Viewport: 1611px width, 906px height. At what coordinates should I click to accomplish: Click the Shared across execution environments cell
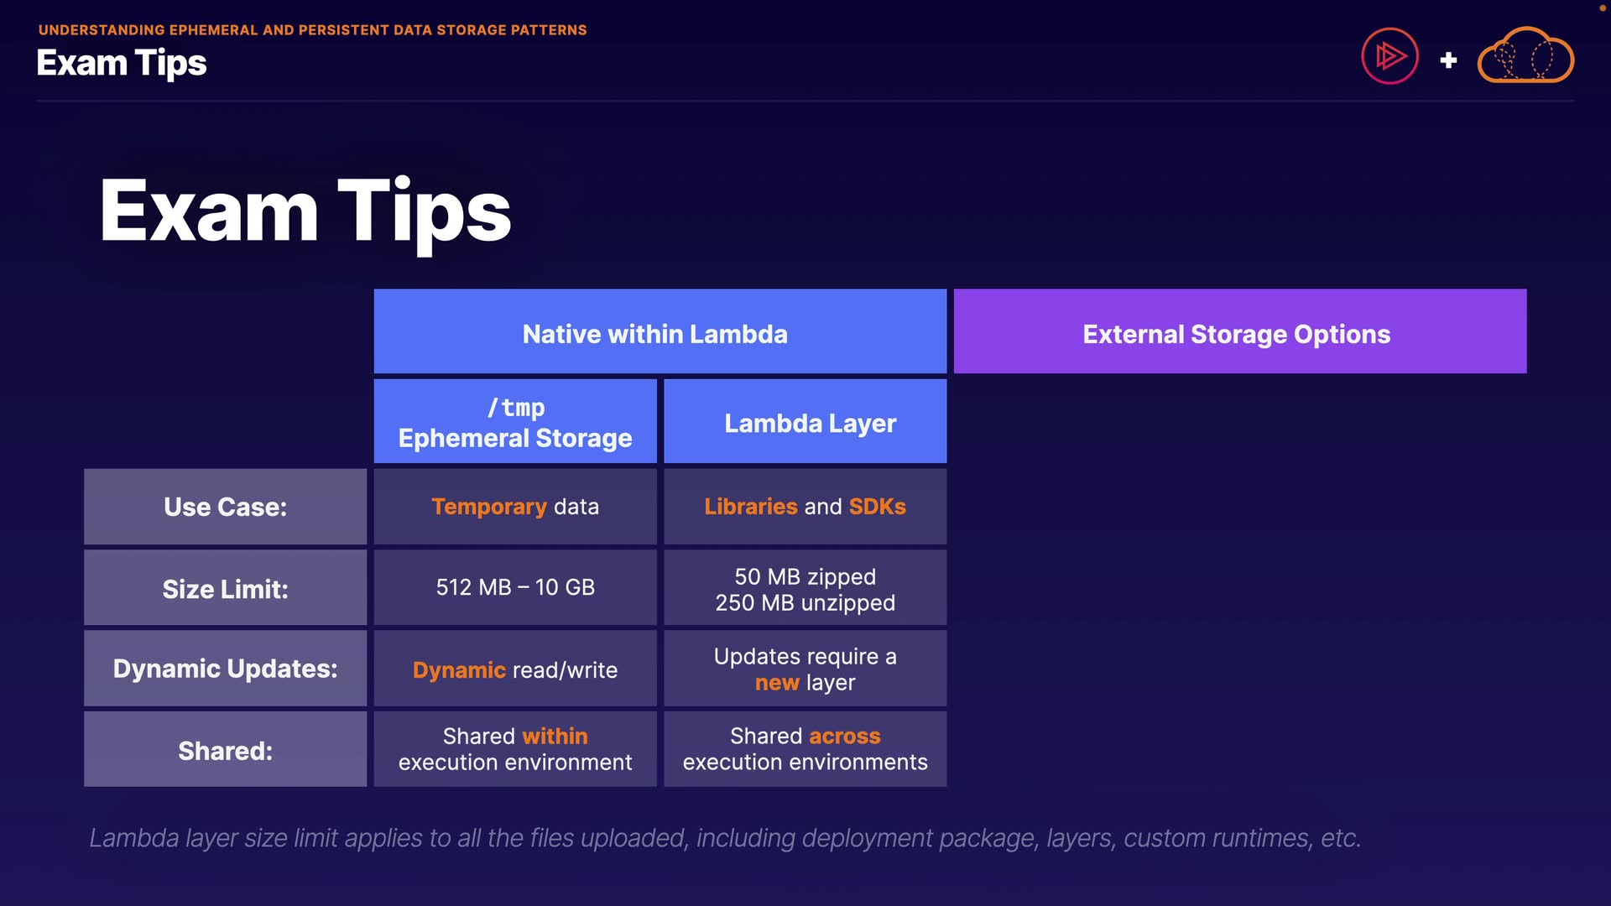pos(805,749)
